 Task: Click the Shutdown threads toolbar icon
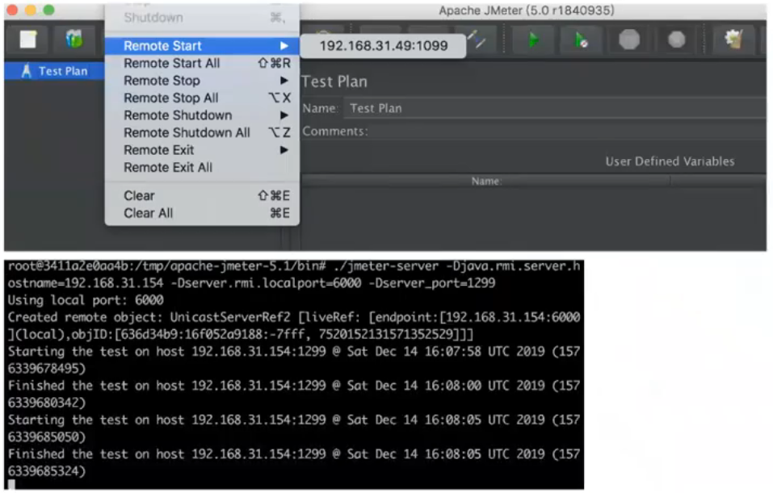click(676, 40)
